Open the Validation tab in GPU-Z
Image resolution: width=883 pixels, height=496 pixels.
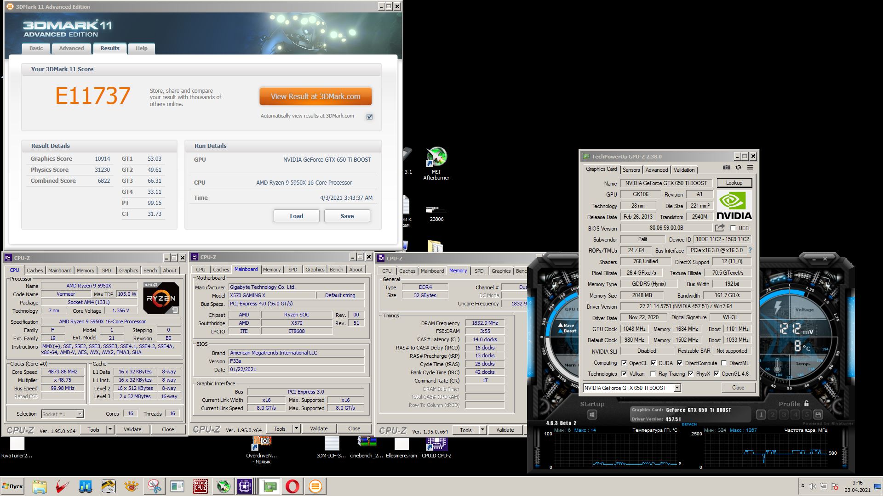(684, 169)
